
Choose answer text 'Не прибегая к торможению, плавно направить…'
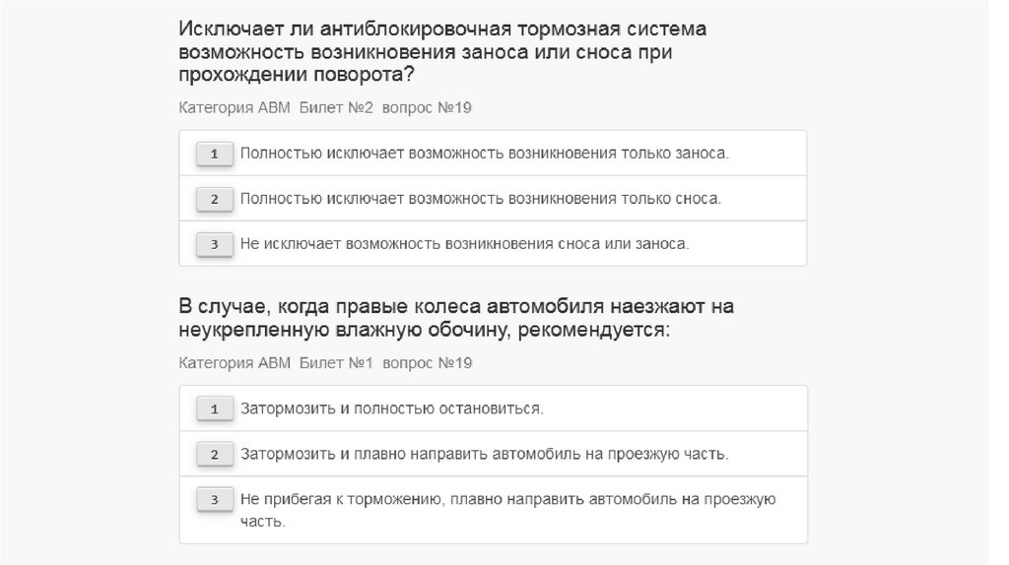(508, 499)
